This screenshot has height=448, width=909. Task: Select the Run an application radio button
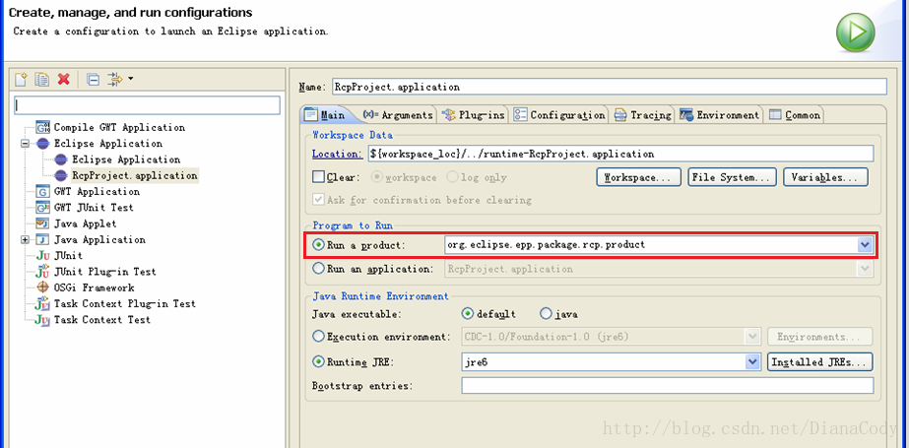coord(318,269)
